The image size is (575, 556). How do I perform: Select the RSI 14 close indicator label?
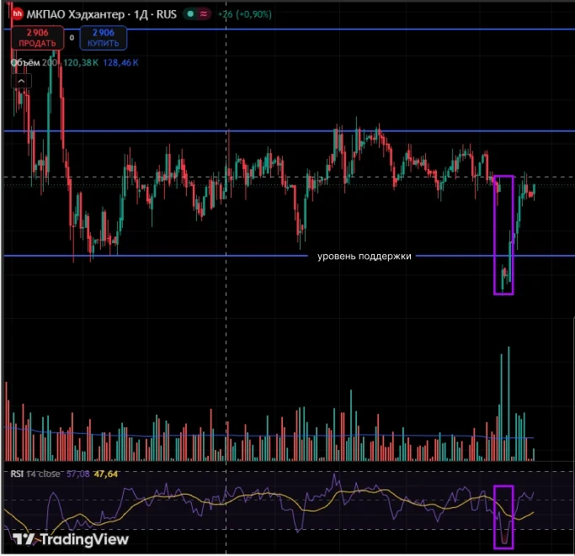(35, 474)
